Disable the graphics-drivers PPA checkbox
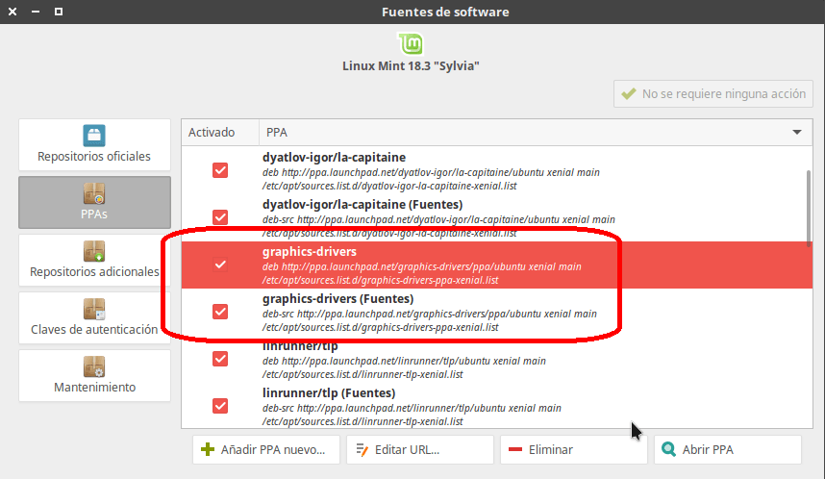The image size is (825, 479). (x=220, y=265)
